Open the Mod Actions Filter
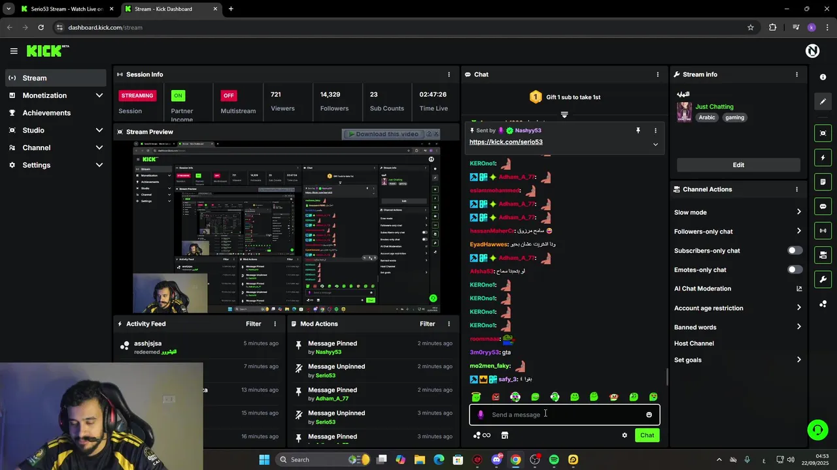 pos(427,324)
